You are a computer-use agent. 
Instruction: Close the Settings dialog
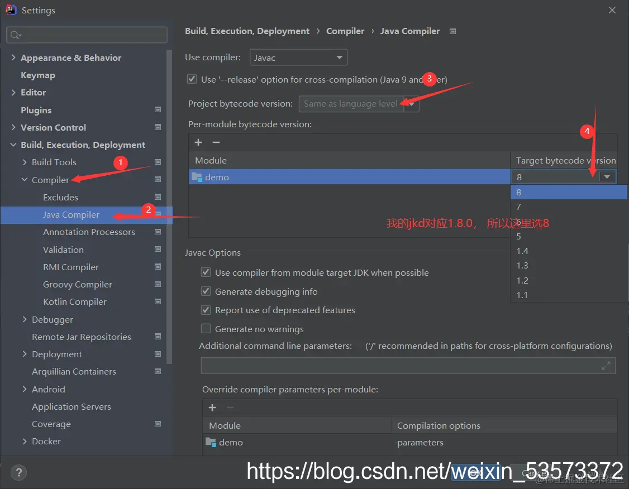(x=612, y=10)
